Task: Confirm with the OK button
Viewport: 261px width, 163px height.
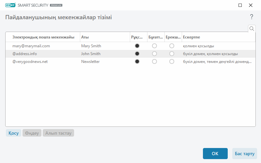Action: (x=215, y=154)
